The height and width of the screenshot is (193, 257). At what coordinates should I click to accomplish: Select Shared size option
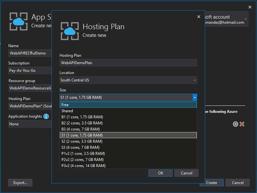[x=128, y=111]
